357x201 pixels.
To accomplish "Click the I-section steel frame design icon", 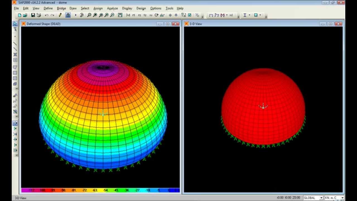I will point(245,15).
